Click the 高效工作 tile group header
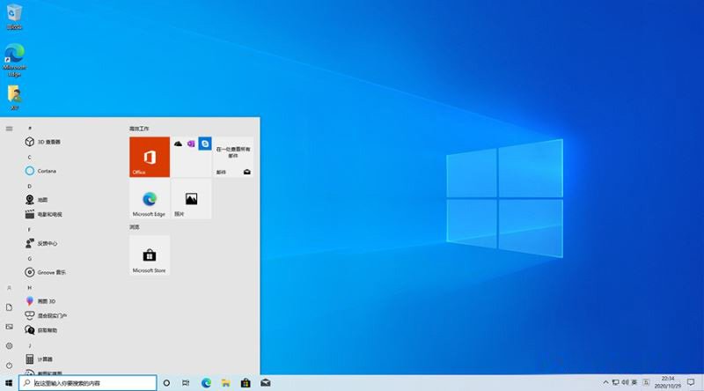 [139, 129]
